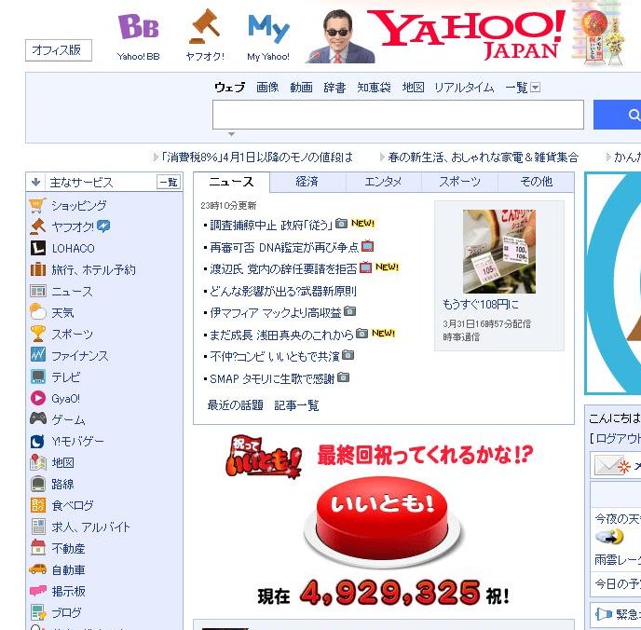Click the 食べログ orange icon
This screenshot has height=630, width=641.
tap(37, 505)
